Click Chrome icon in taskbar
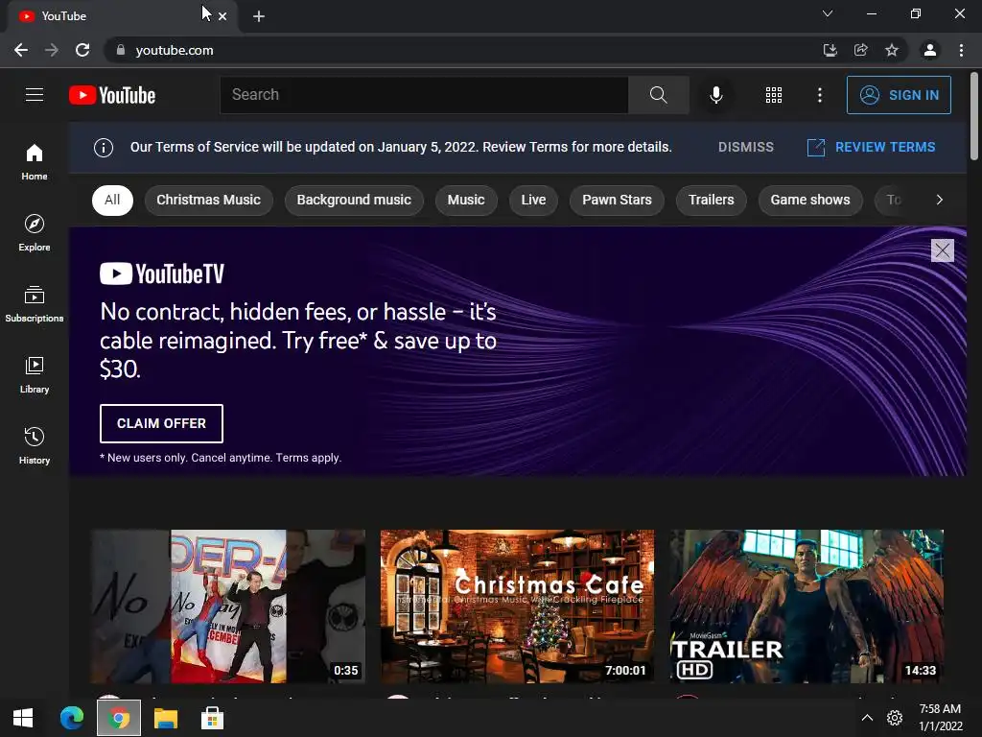Viewport: 982px width, 737px height. click(x=118, y=718)
